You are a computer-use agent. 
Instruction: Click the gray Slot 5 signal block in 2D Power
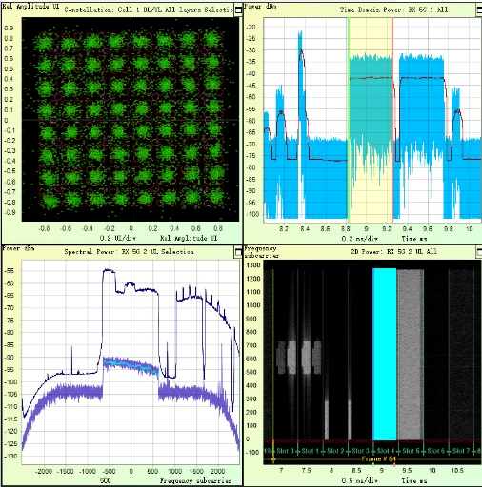click(x=411, y=355)
